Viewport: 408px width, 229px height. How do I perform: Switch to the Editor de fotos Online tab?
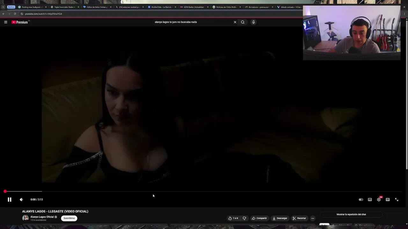(x=97, y=7)
